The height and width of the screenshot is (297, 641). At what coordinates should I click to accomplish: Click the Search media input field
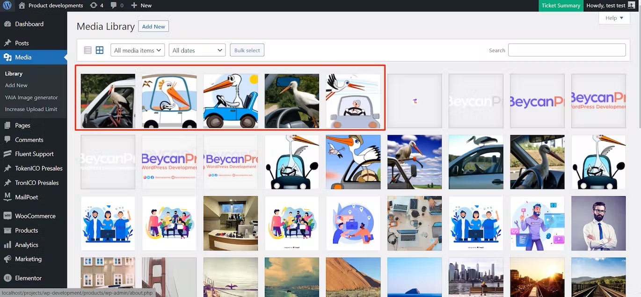(567, 50)
